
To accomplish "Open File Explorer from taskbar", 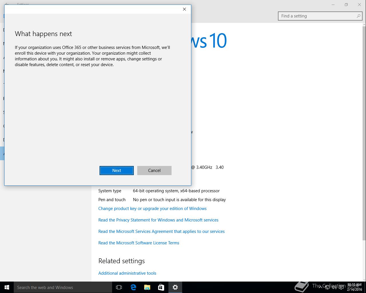I will click(x=147, y=287).
